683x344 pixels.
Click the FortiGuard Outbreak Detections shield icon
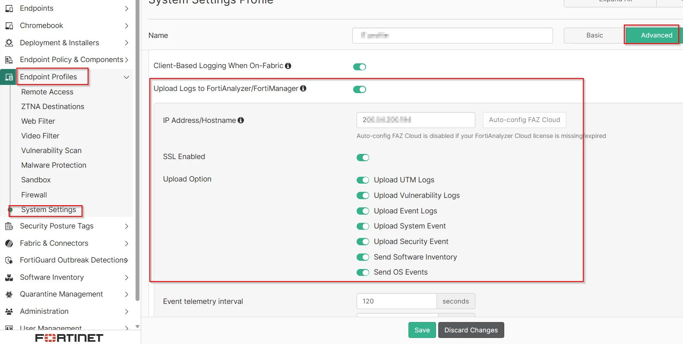9,260
